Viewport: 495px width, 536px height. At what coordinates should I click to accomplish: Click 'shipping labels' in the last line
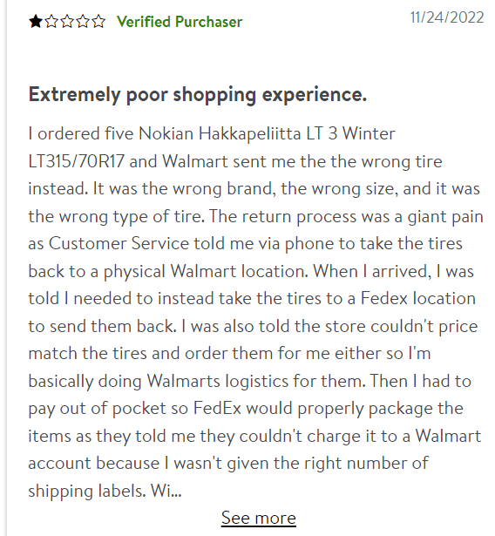coord(87,492)
